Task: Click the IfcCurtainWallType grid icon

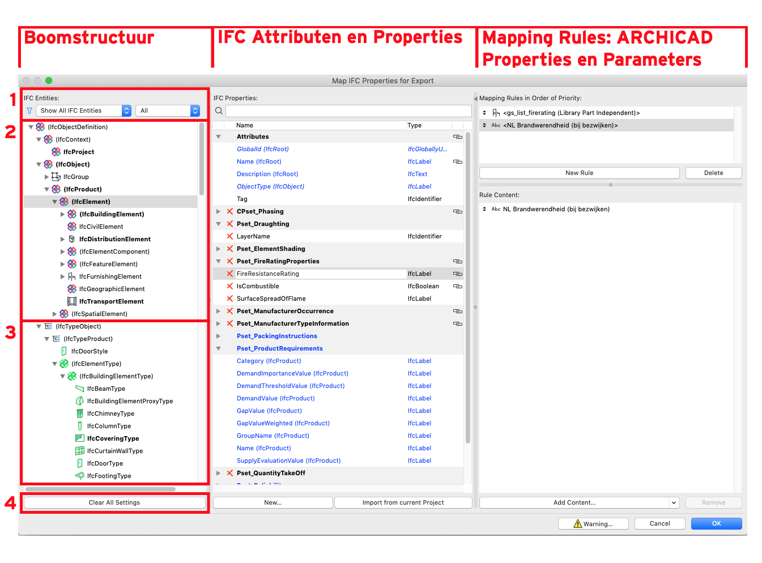Action: tap(80, 451)
